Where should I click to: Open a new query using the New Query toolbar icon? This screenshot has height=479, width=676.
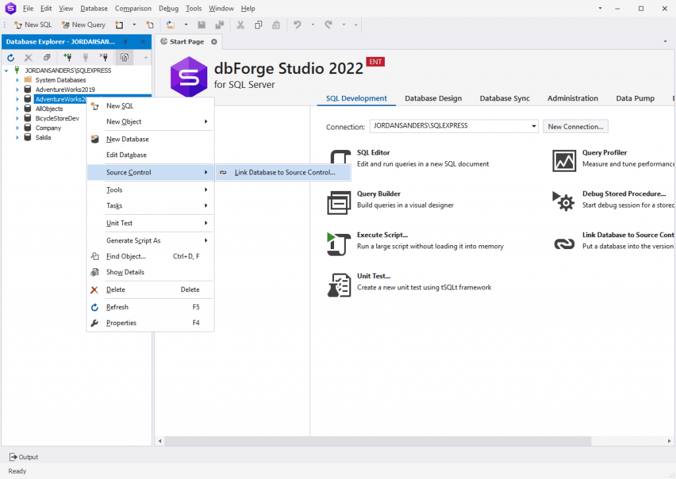pyautogui.click(x=83, y=24)
